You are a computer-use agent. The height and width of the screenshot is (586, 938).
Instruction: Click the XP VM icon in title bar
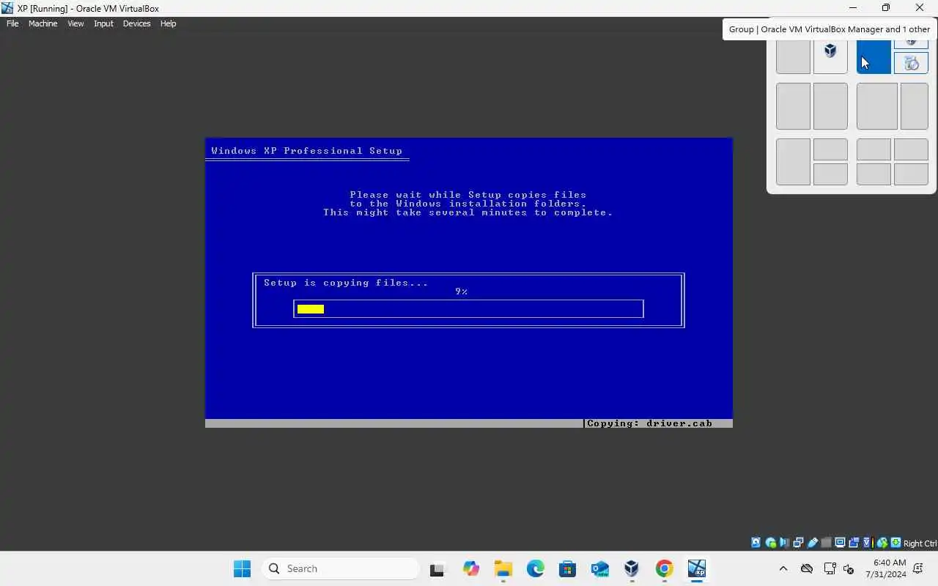(7, 8)
